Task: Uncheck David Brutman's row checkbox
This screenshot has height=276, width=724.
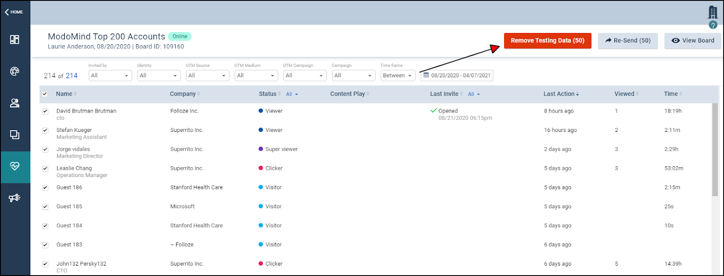Action: coord(45,111)
